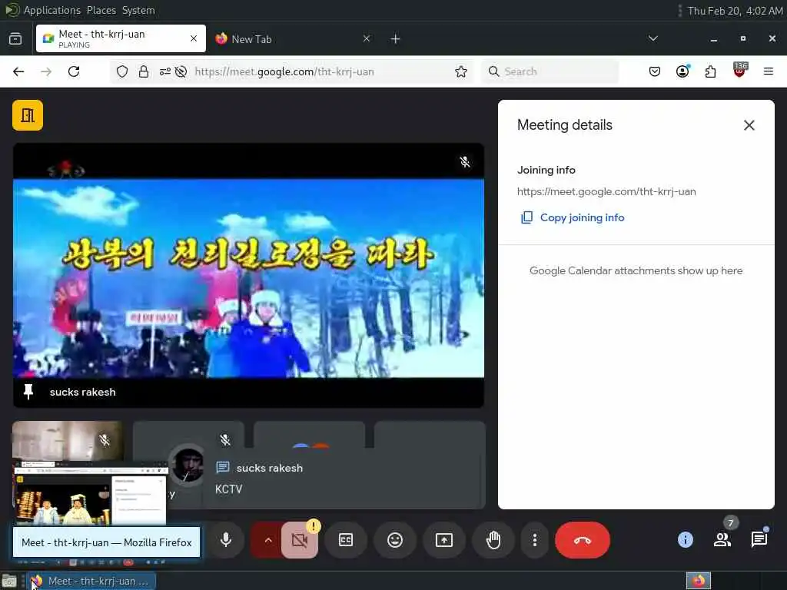Click the show desktop icon in bottom panel
Viewport: 787px width, 590px height.
pyautogui.click(x=9, y=582)
